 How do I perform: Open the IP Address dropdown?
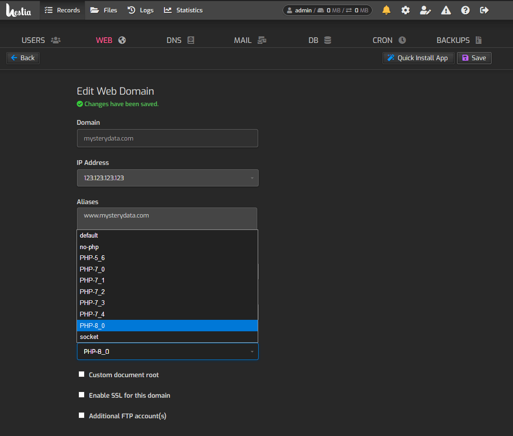click(x=167, y=177)
